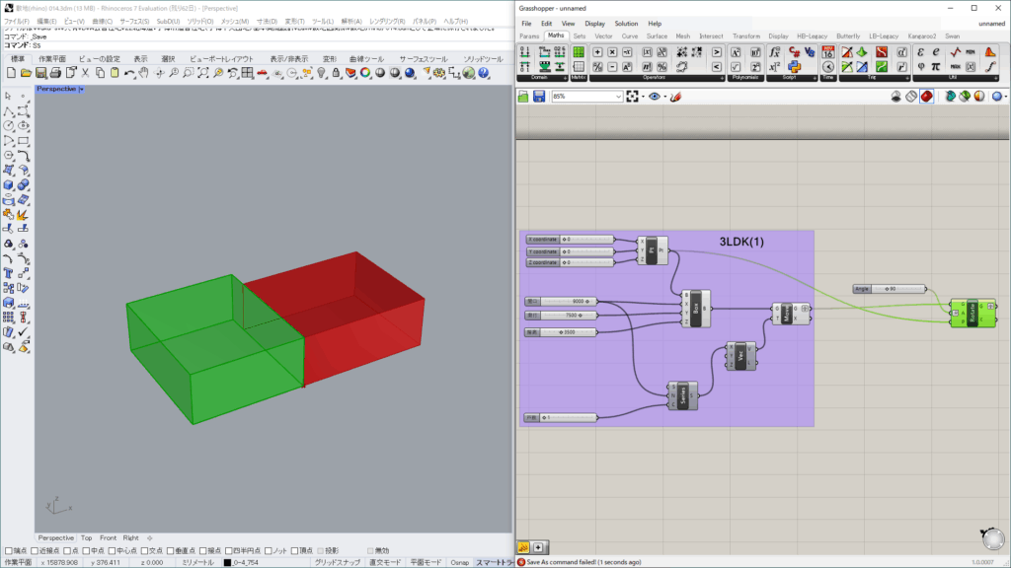Image resolution: width=1011 pixels, height=568 pixels.
Task: Click the Grasshopper save file icon
Action: pyautogui.click(x=539, y=97)
